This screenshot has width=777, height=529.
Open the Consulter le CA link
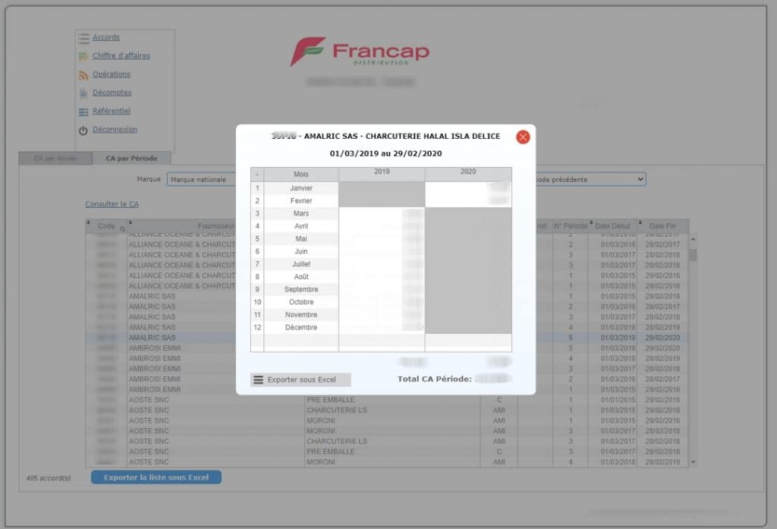tap(112, 204)
